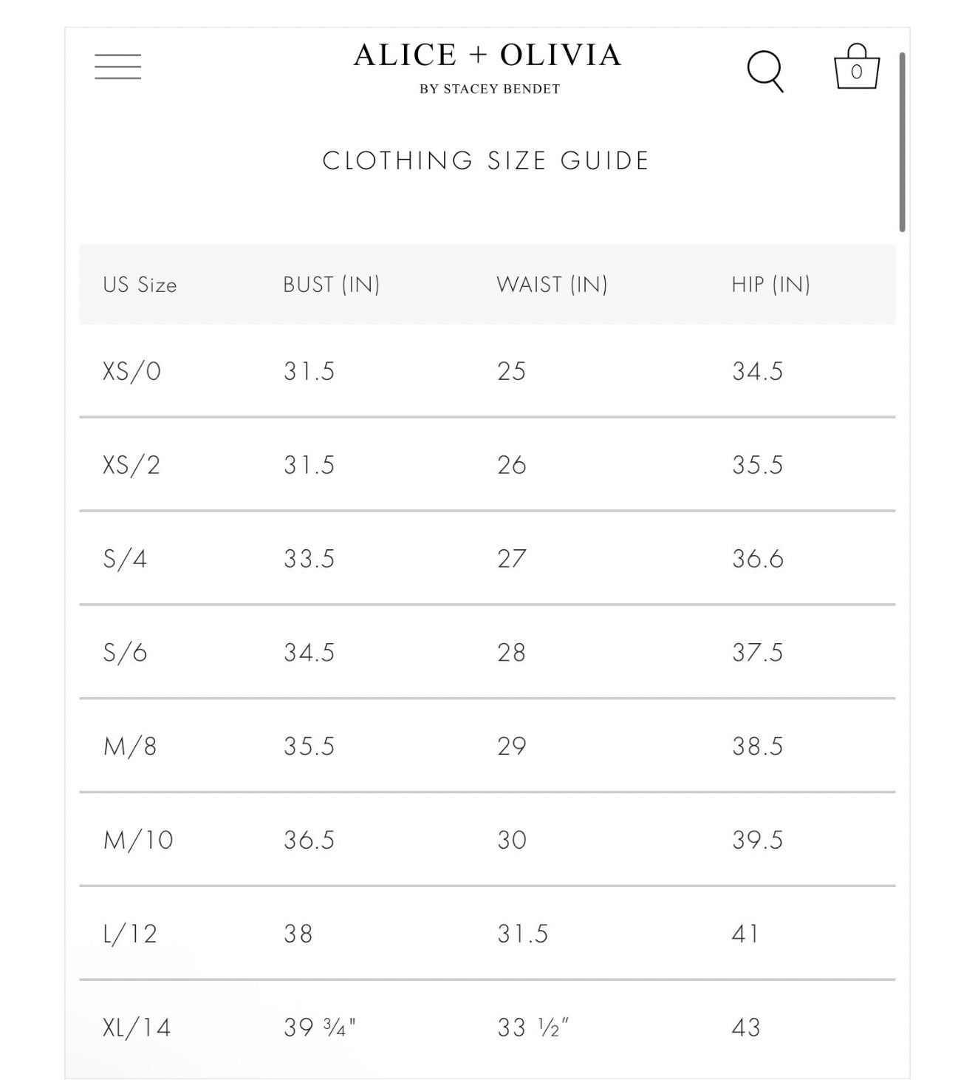975x1080 pixels.
Task: Open the shopping bag cart
Action: [x=856, y=67]
